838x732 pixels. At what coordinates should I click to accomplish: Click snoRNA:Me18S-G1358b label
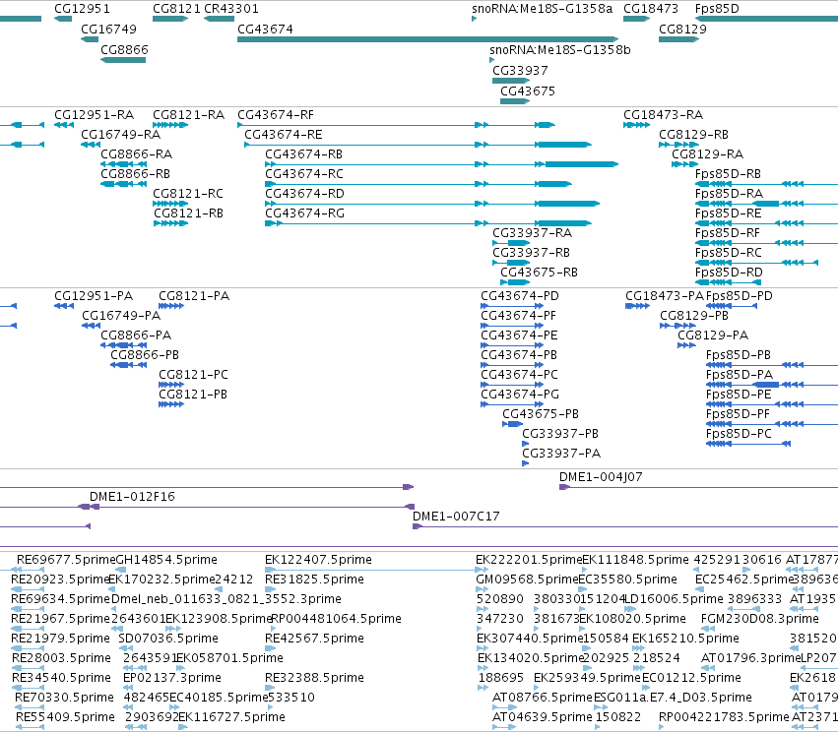coord(560,49)
